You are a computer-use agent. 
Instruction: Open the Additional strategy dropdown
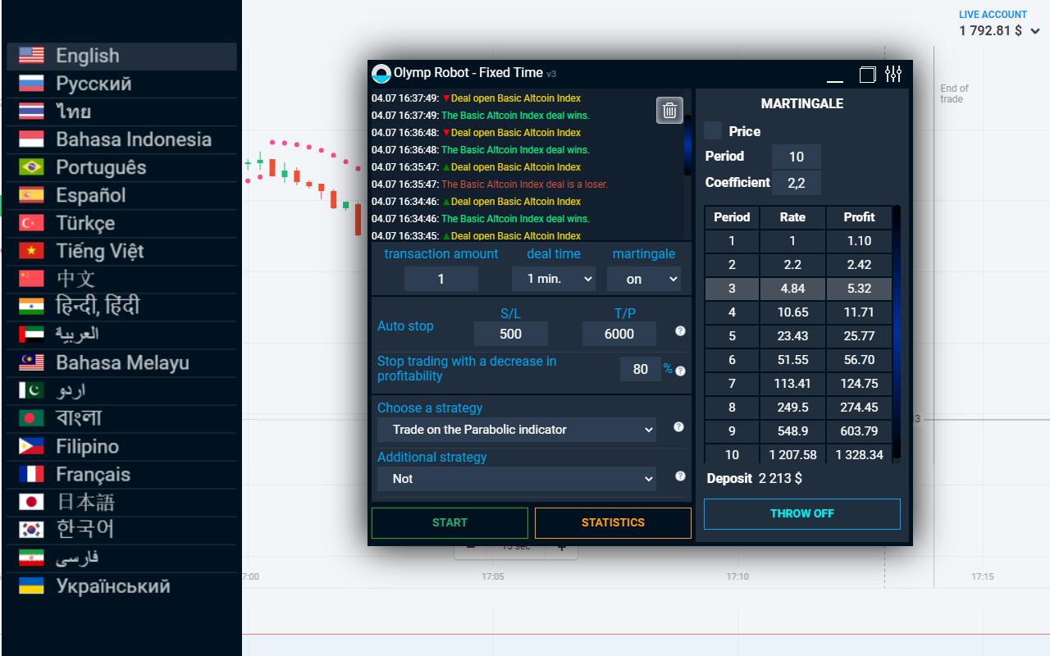point(517,479)
